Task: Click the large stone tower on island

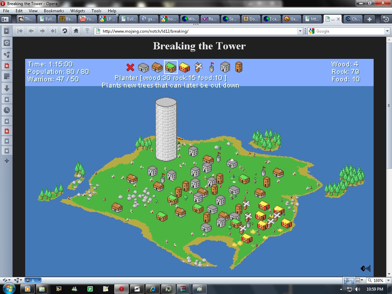Action: click(x=166, y=129)
